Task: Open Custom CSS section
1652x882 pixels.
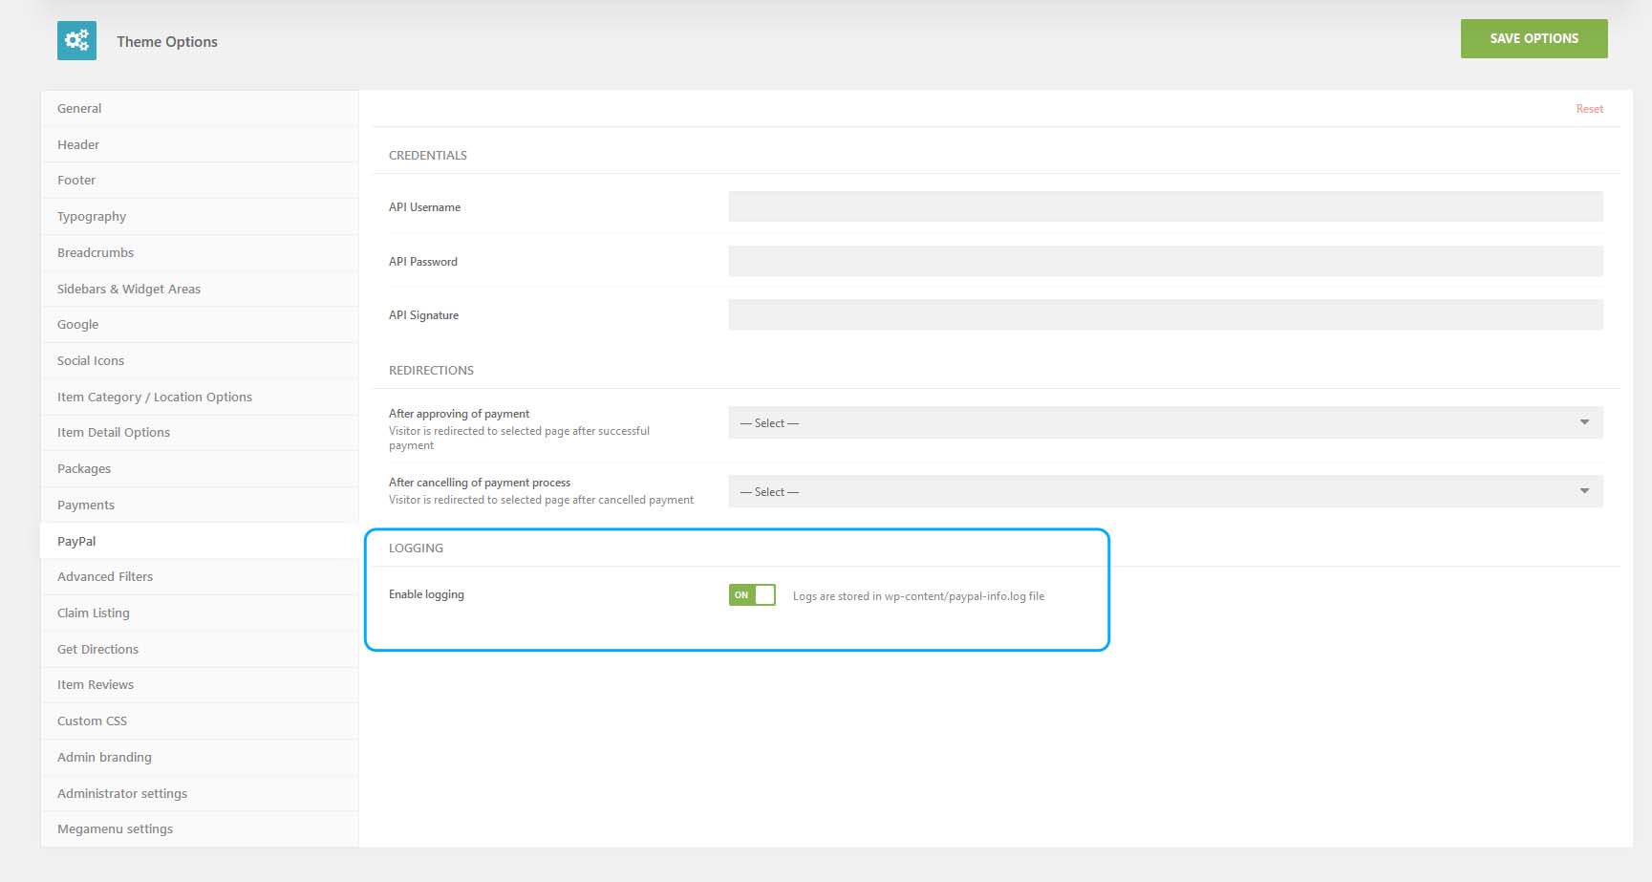Action: [x=199, y=721]
